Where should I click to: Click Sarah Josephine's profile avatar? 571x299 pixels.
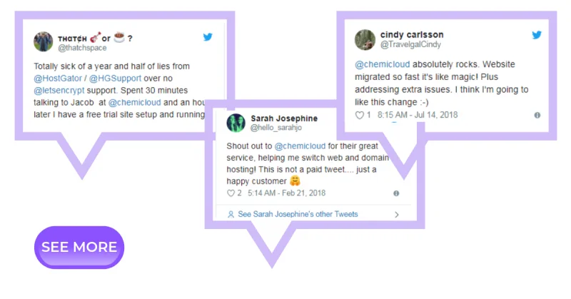pyautogui.click(x=236, y=122)
